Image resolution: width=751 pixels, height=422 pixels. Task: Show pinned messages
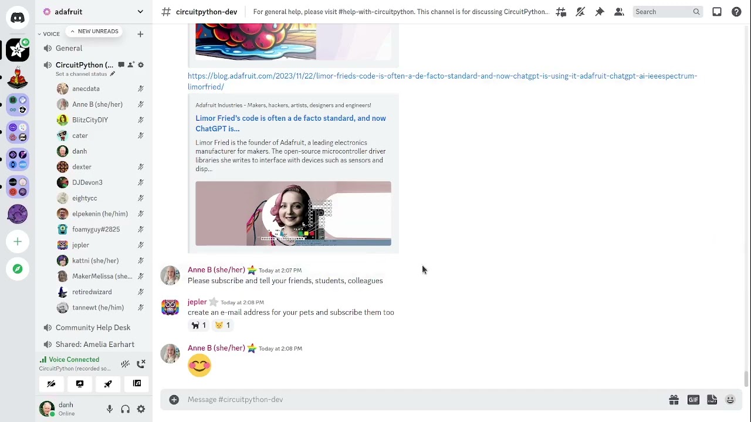click(600, 12)
